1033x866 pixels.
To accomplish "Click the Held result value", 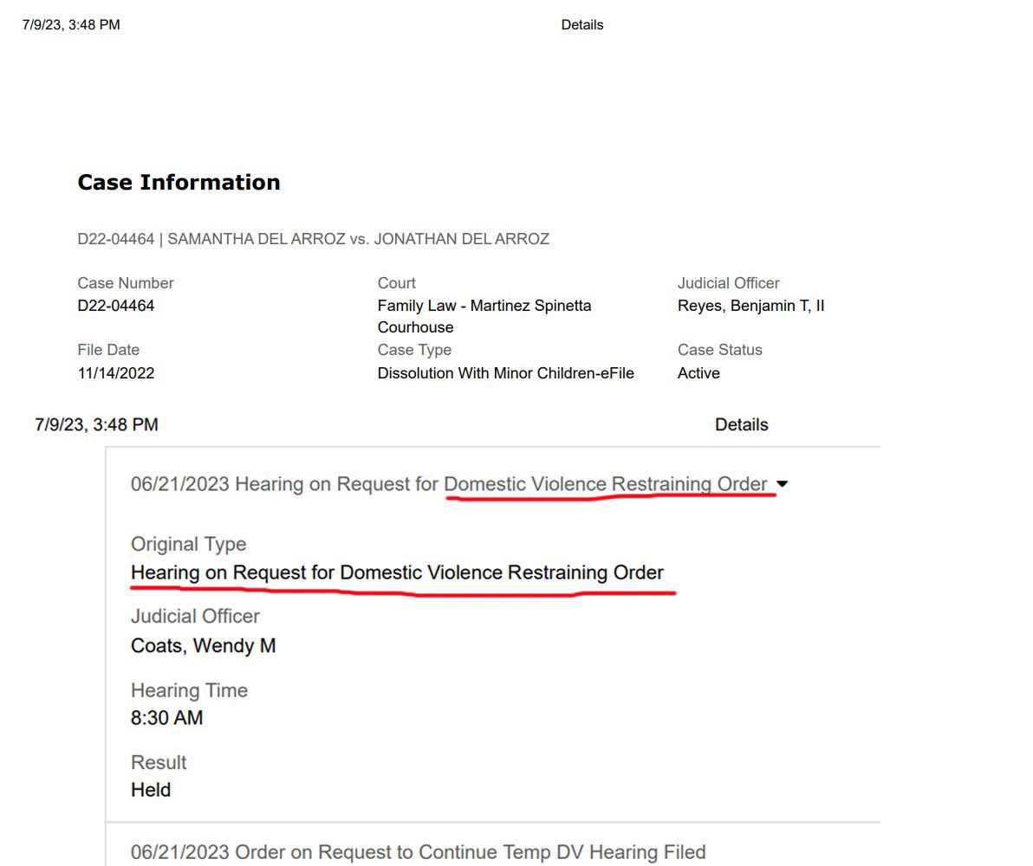I will tap(151, 790).
